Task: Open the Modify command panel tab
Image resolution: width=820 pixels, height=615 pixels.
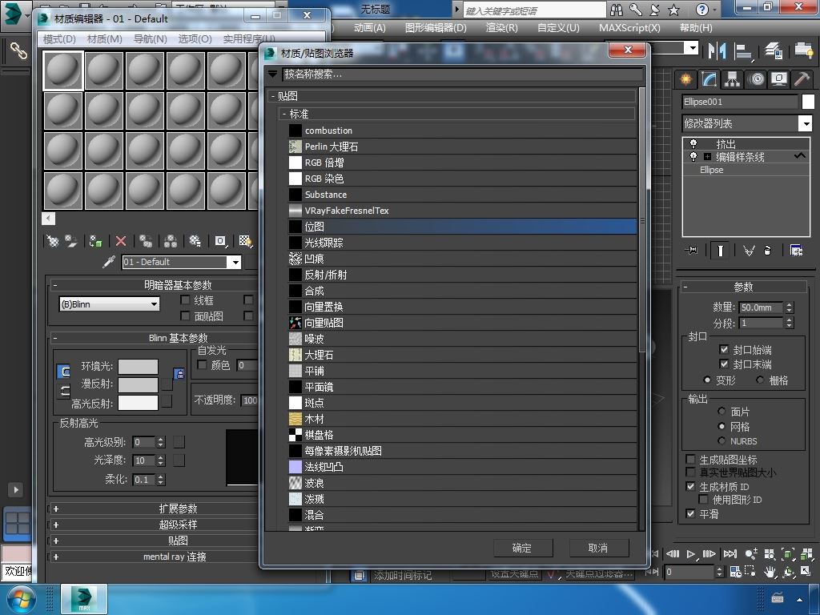Action: (x=709, y=79)
